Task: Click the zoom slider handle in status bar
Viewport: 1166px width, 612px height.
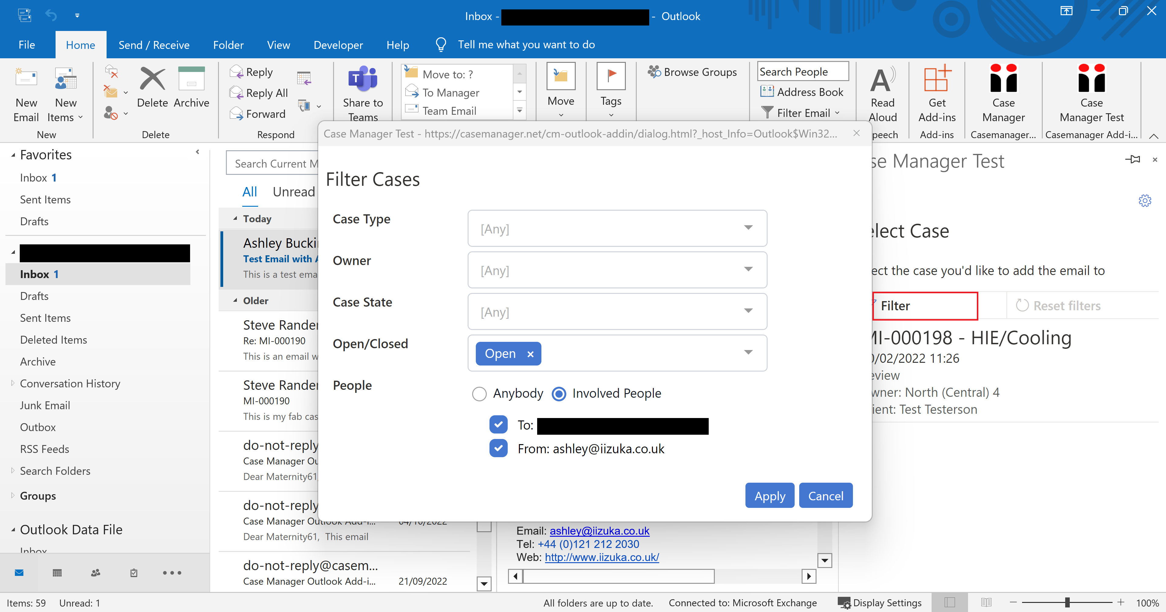Action: [1067, 602]
